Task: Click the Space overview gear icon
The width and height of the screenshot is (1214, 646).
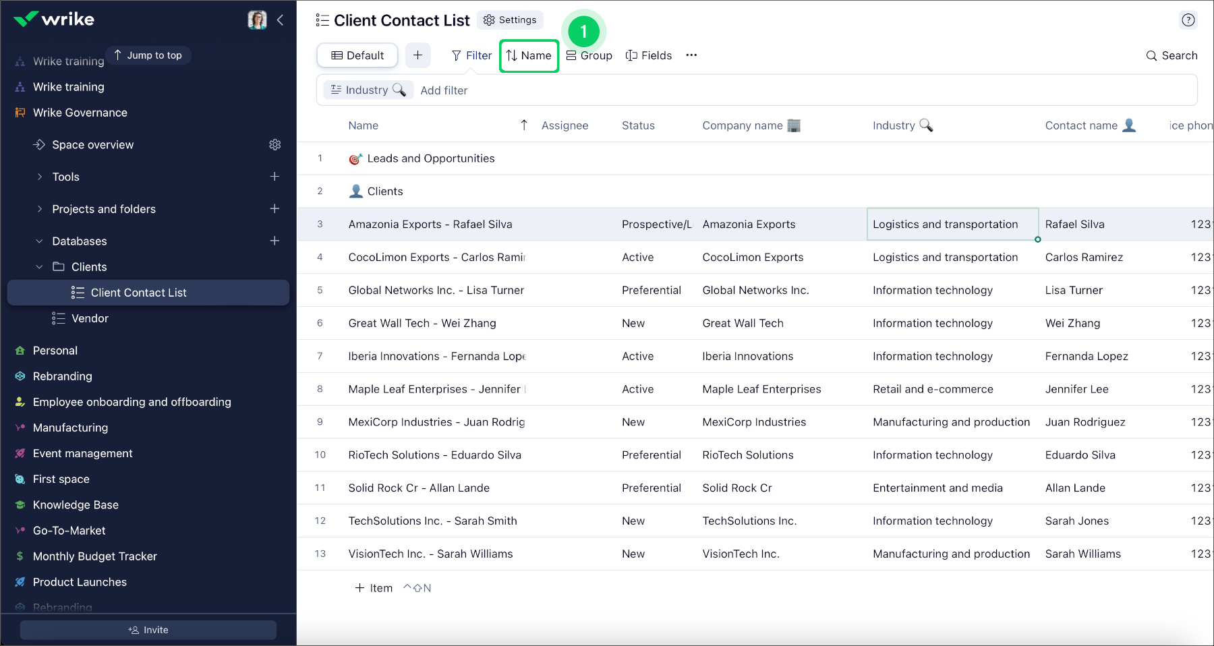Action: coord(274,144)
